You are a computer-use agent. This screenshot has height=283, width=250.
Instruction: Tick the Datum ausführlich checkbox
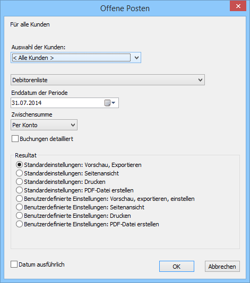point(14,264)
